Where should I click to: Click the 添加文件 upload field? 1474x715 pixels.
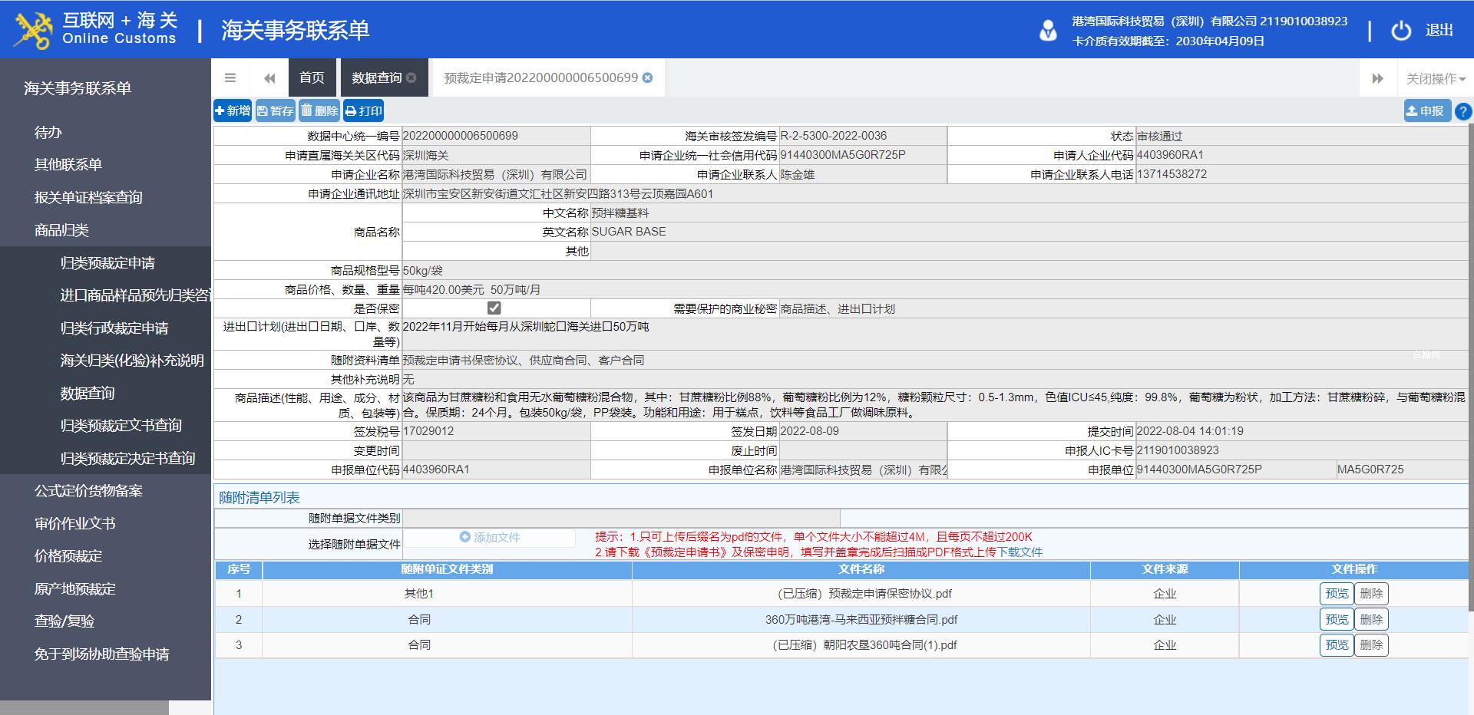490,537
